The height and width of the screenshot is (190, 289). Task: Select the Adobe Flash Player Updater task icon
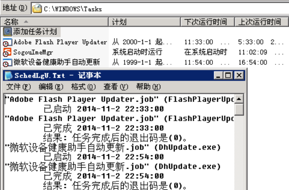pyautogui.click(x=7, y=42)
